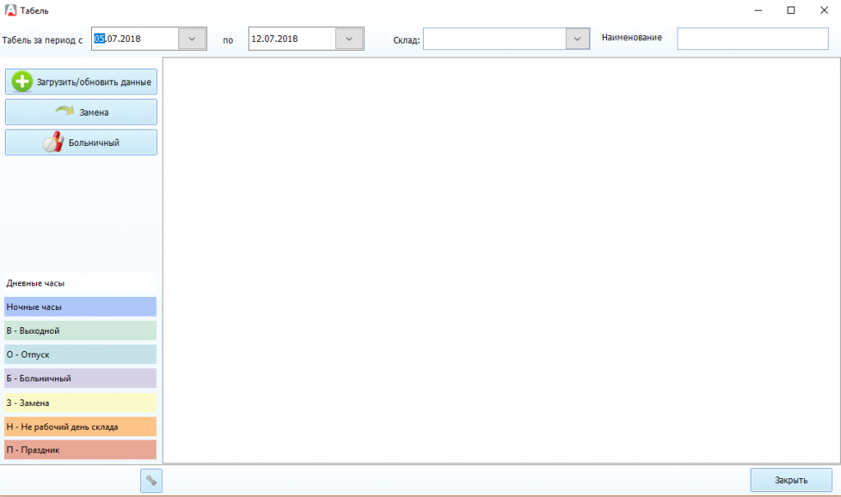Screen dimensions: 841x497
Task: Click inside the Склад combo box field
Action: (x=494, y=39)
